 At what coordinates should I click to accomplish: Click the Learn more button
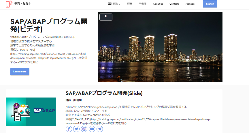pos(20,72)
